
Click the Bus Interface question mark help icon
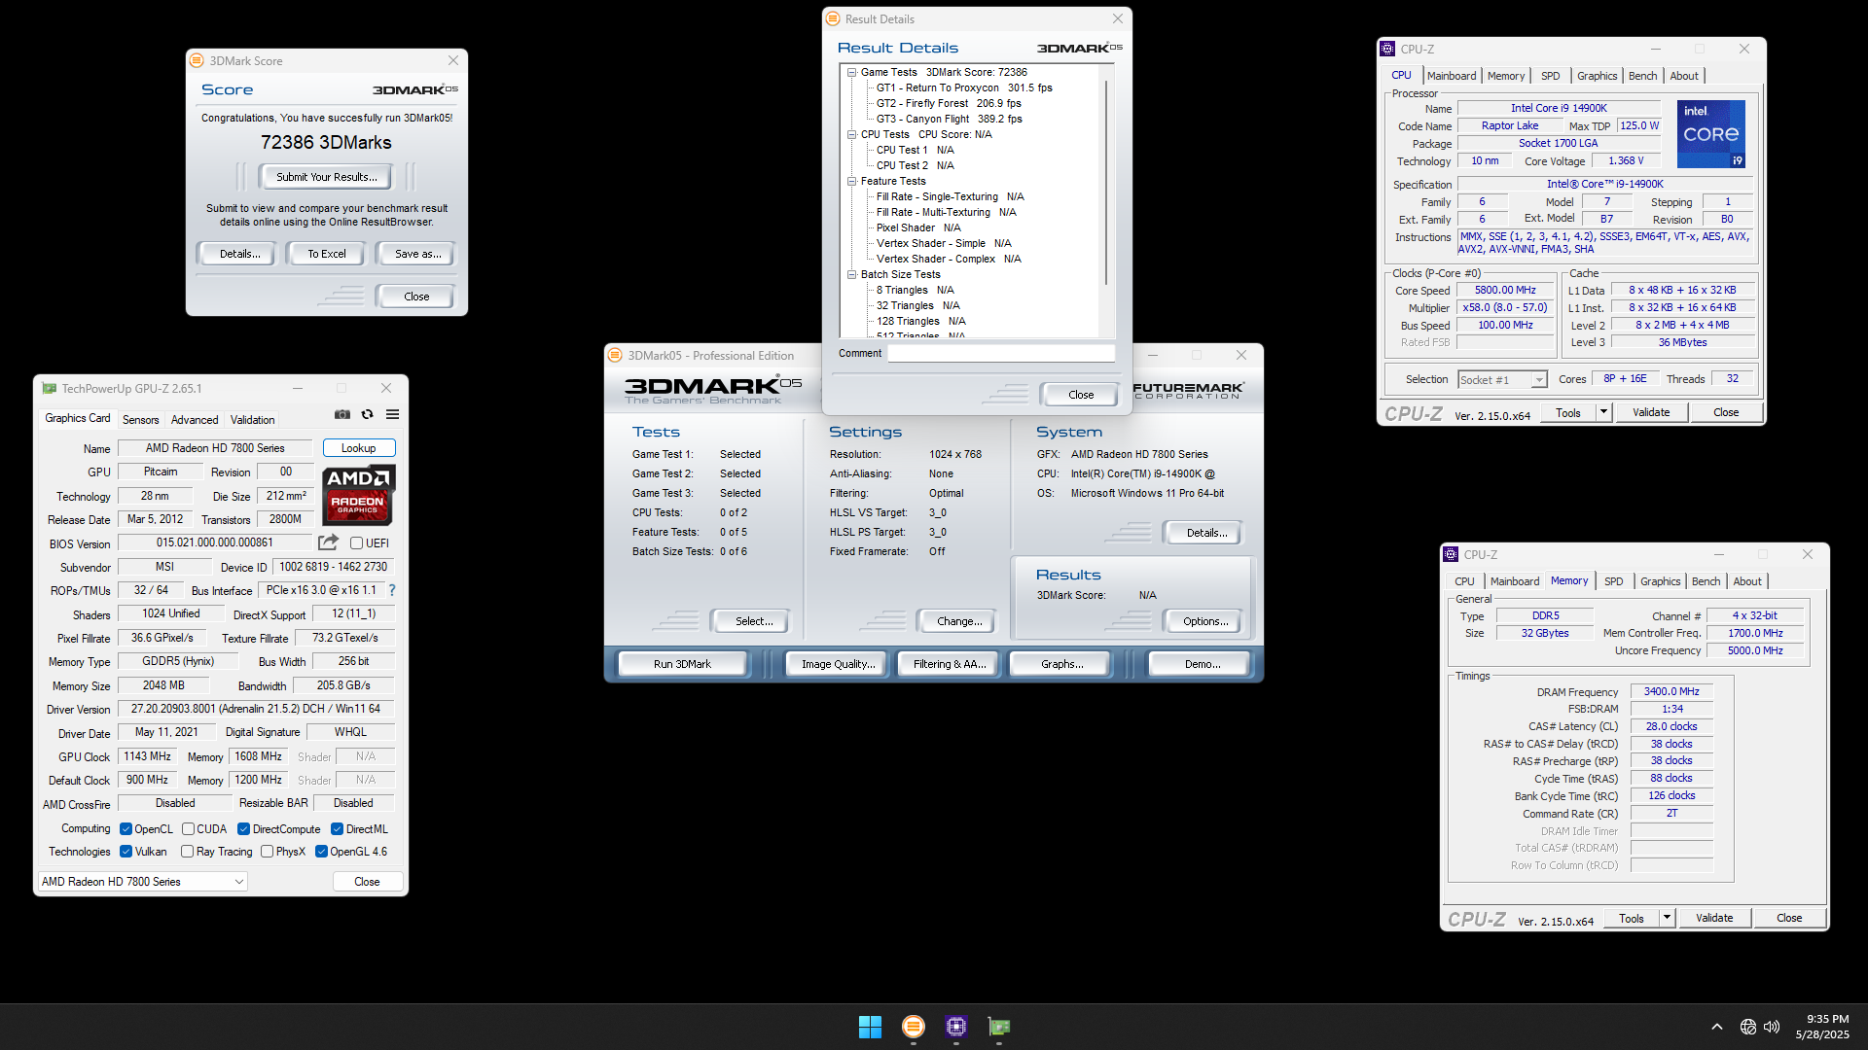(x=392, y=590)
